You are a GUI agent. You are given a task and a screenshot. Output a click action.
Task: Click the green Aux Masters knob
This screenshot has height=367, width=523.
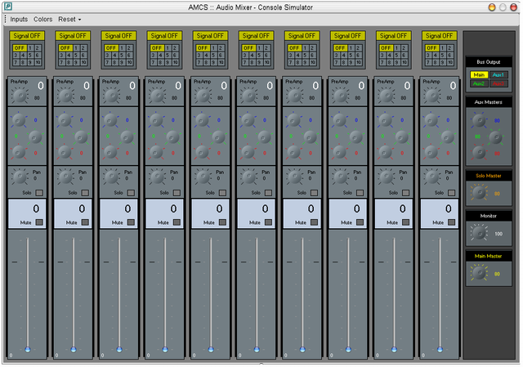(x=496, y=137)
